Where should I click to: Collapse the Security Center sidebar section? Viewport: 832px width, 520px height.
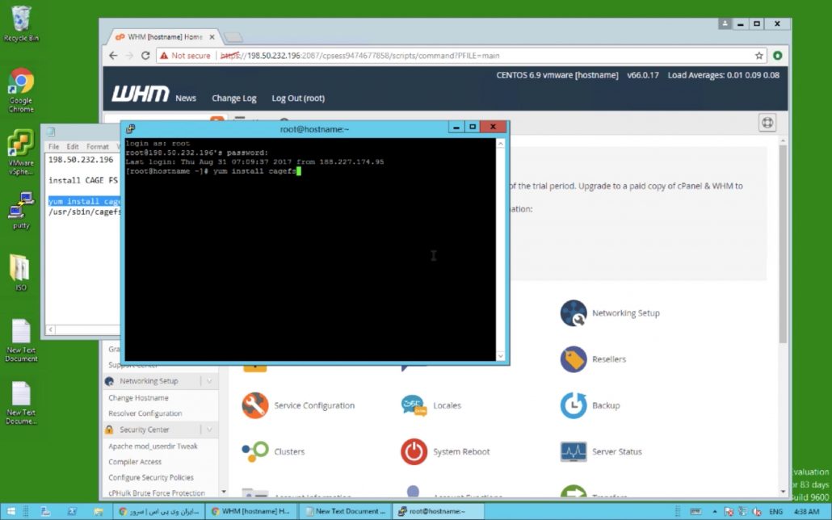tap(209, 430)
